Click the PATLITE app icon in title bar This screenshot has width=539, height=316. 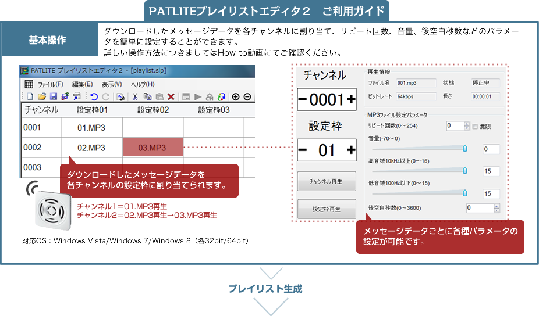click(x=24, y=71)
